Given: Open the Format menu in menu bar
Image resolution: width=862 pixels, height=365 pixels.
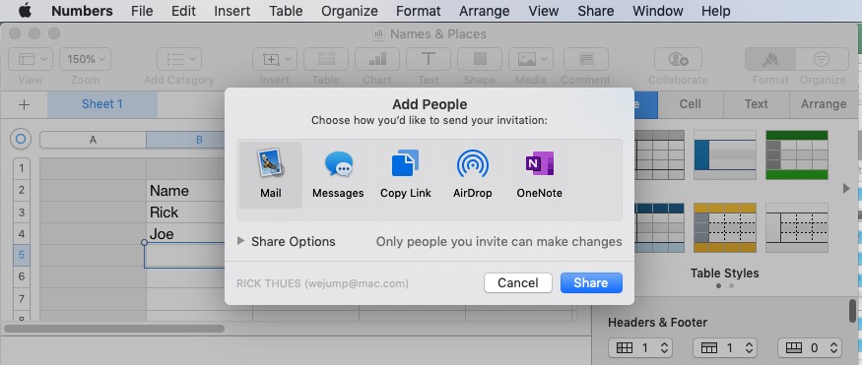Looking at the screenshot, I should coord(419,11).
